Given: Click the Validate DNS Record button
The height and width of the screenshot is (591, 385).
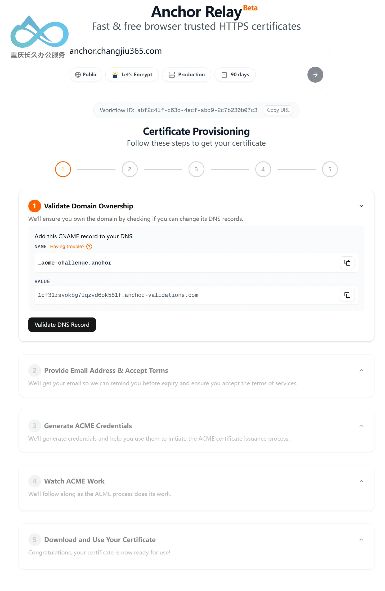Looking at the screenshot, I should [x=62, y=325].
